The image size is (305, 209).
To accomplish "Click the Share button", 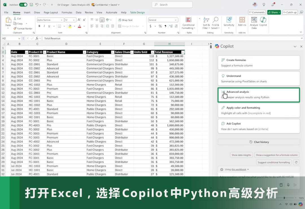I will 274,12.
